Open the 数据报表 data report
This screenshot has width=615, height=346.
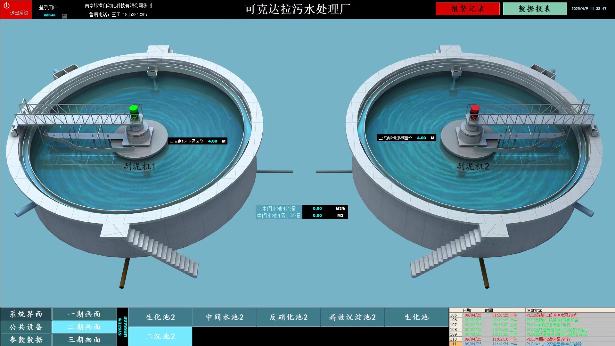(x=535, y=9)
